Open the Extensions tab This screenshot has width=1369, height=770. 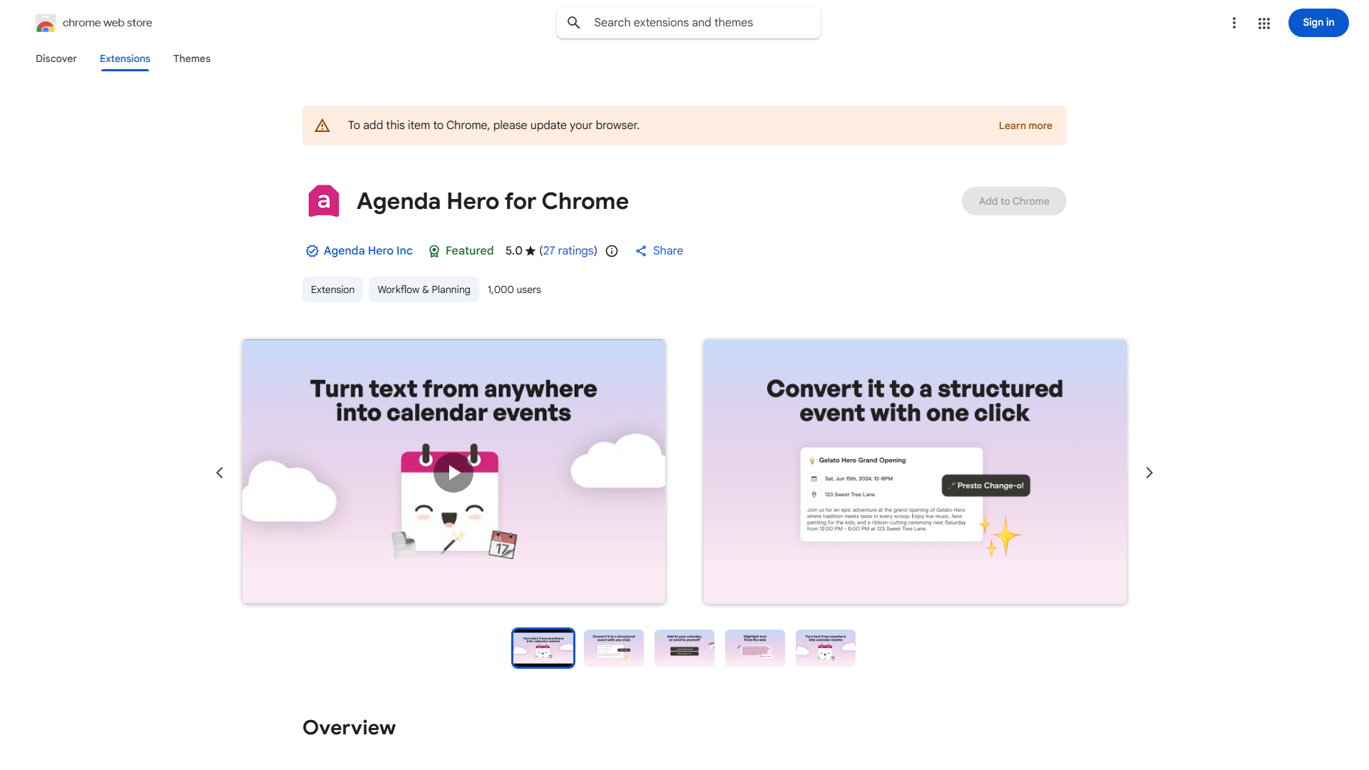pos(125,58)
